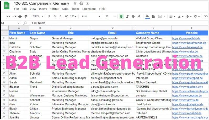Image resolution: width=209 pixels, height=120 pixels.
Task: Toggle bold formatting
Action: [x=121, y=16]
